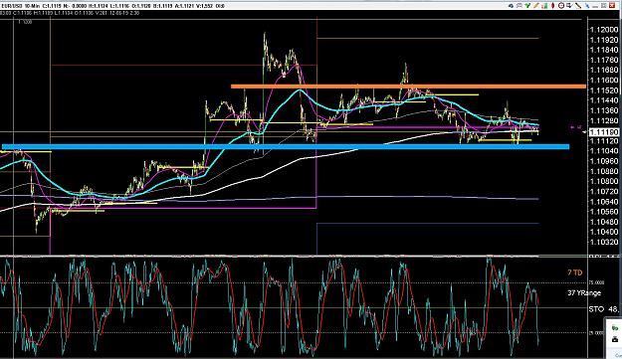The image size is (622, 359).
Task: Click the orange '7 TD' label
Action: (575, 272)
